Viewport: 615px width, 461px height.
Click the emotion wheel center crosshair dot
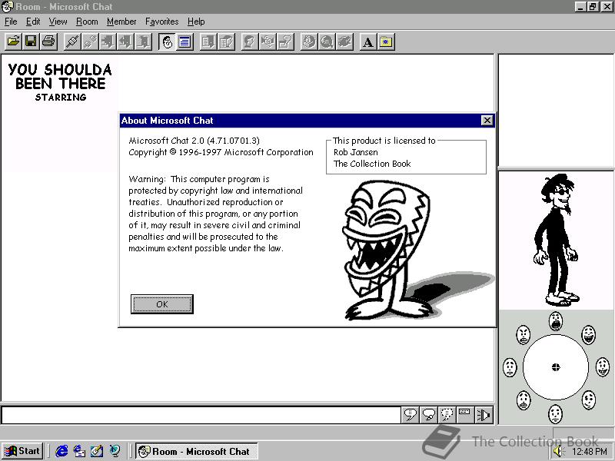556,367
